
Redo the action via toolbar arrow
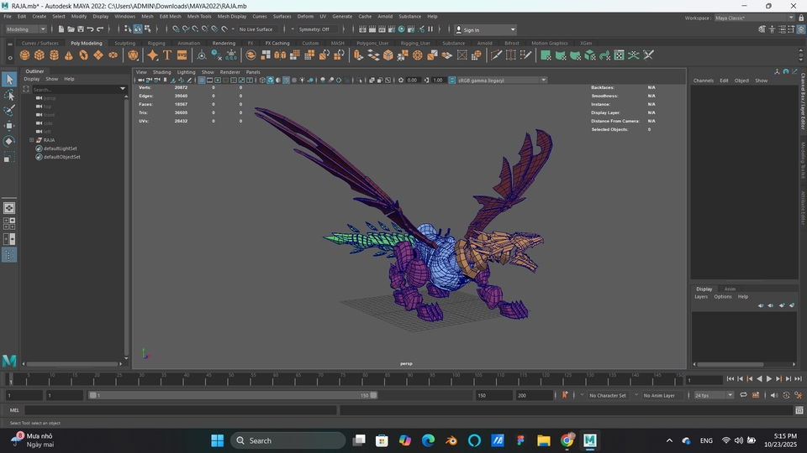click(100, 29)
